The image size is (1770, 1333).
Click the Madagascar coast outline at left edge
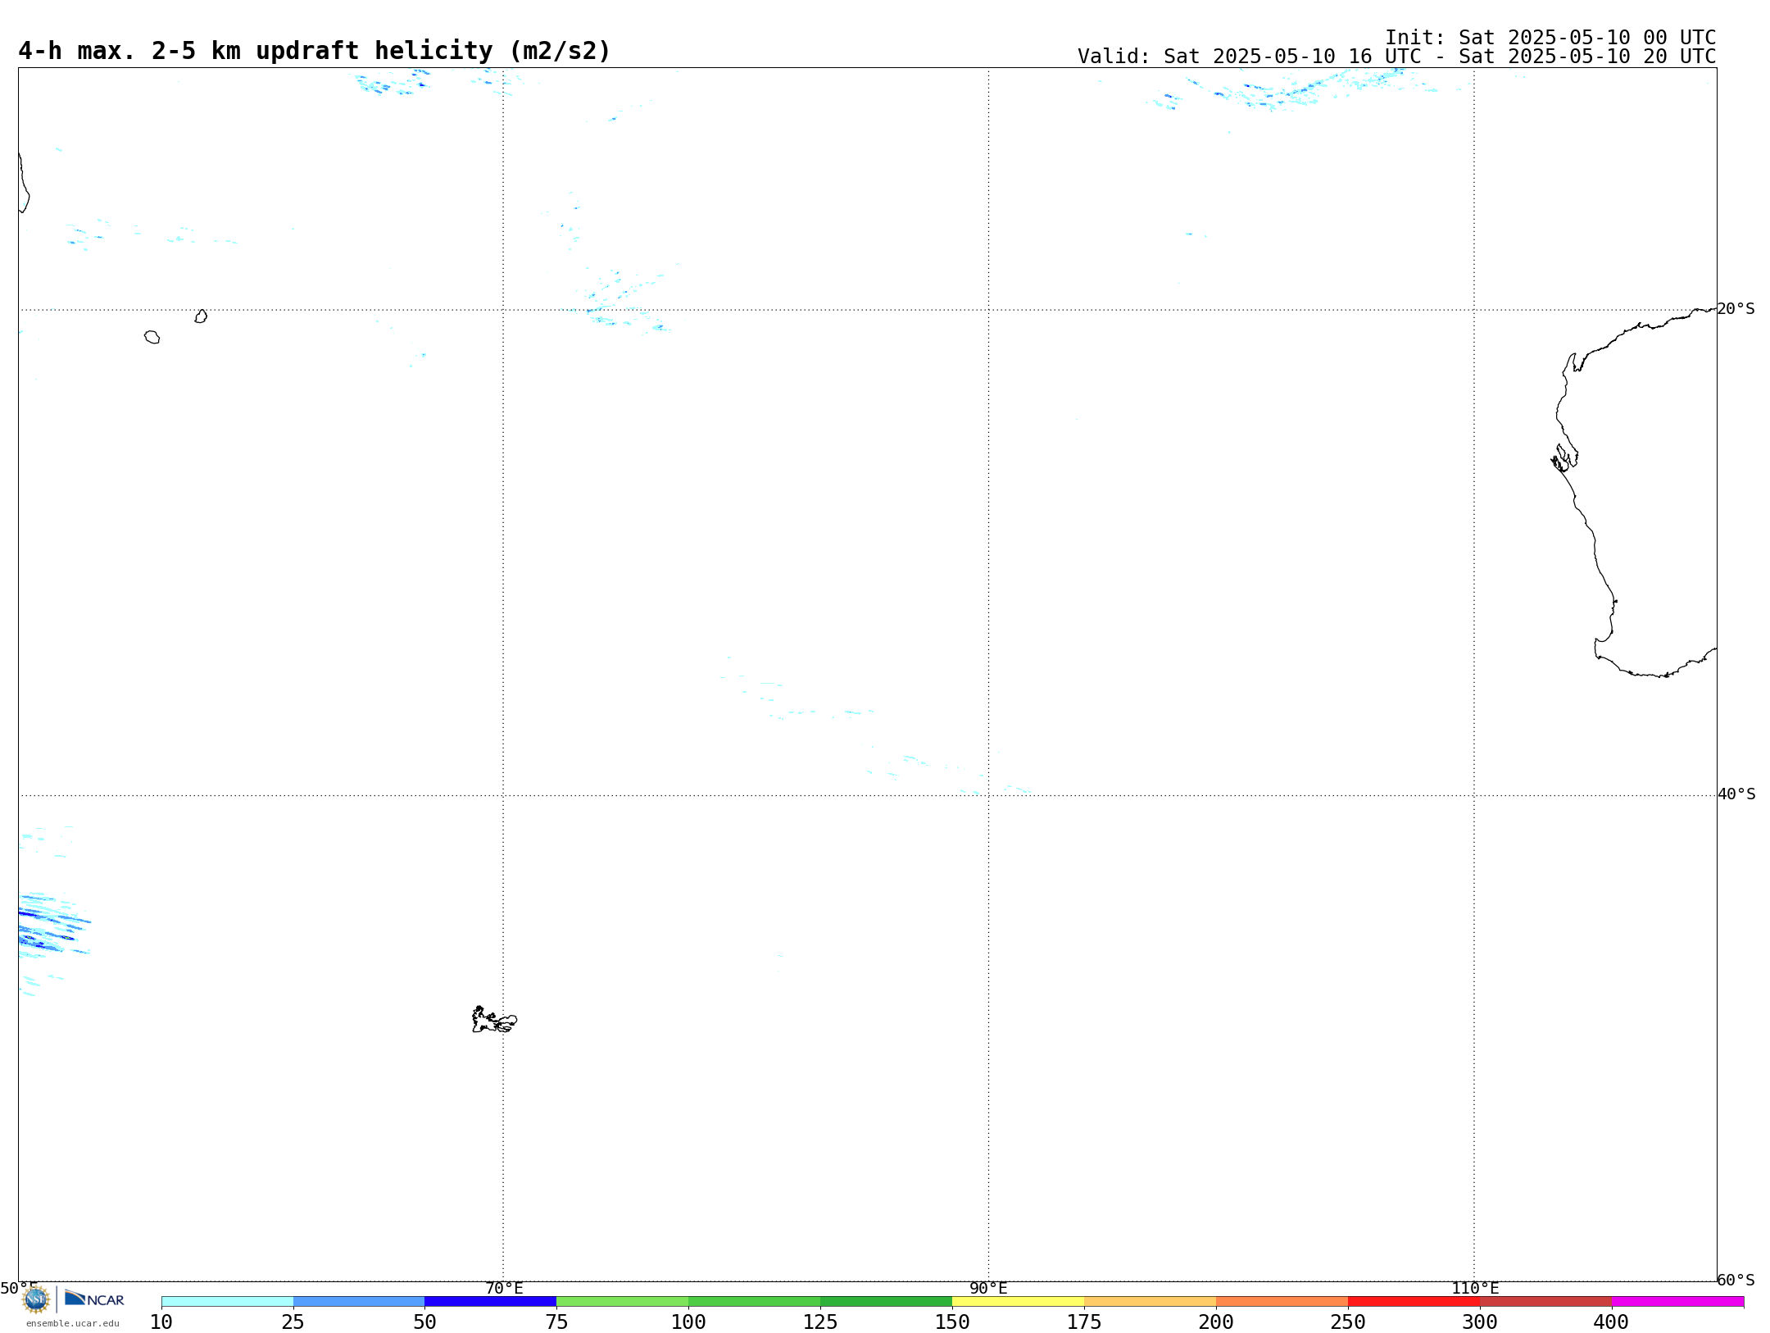point(23,184)
